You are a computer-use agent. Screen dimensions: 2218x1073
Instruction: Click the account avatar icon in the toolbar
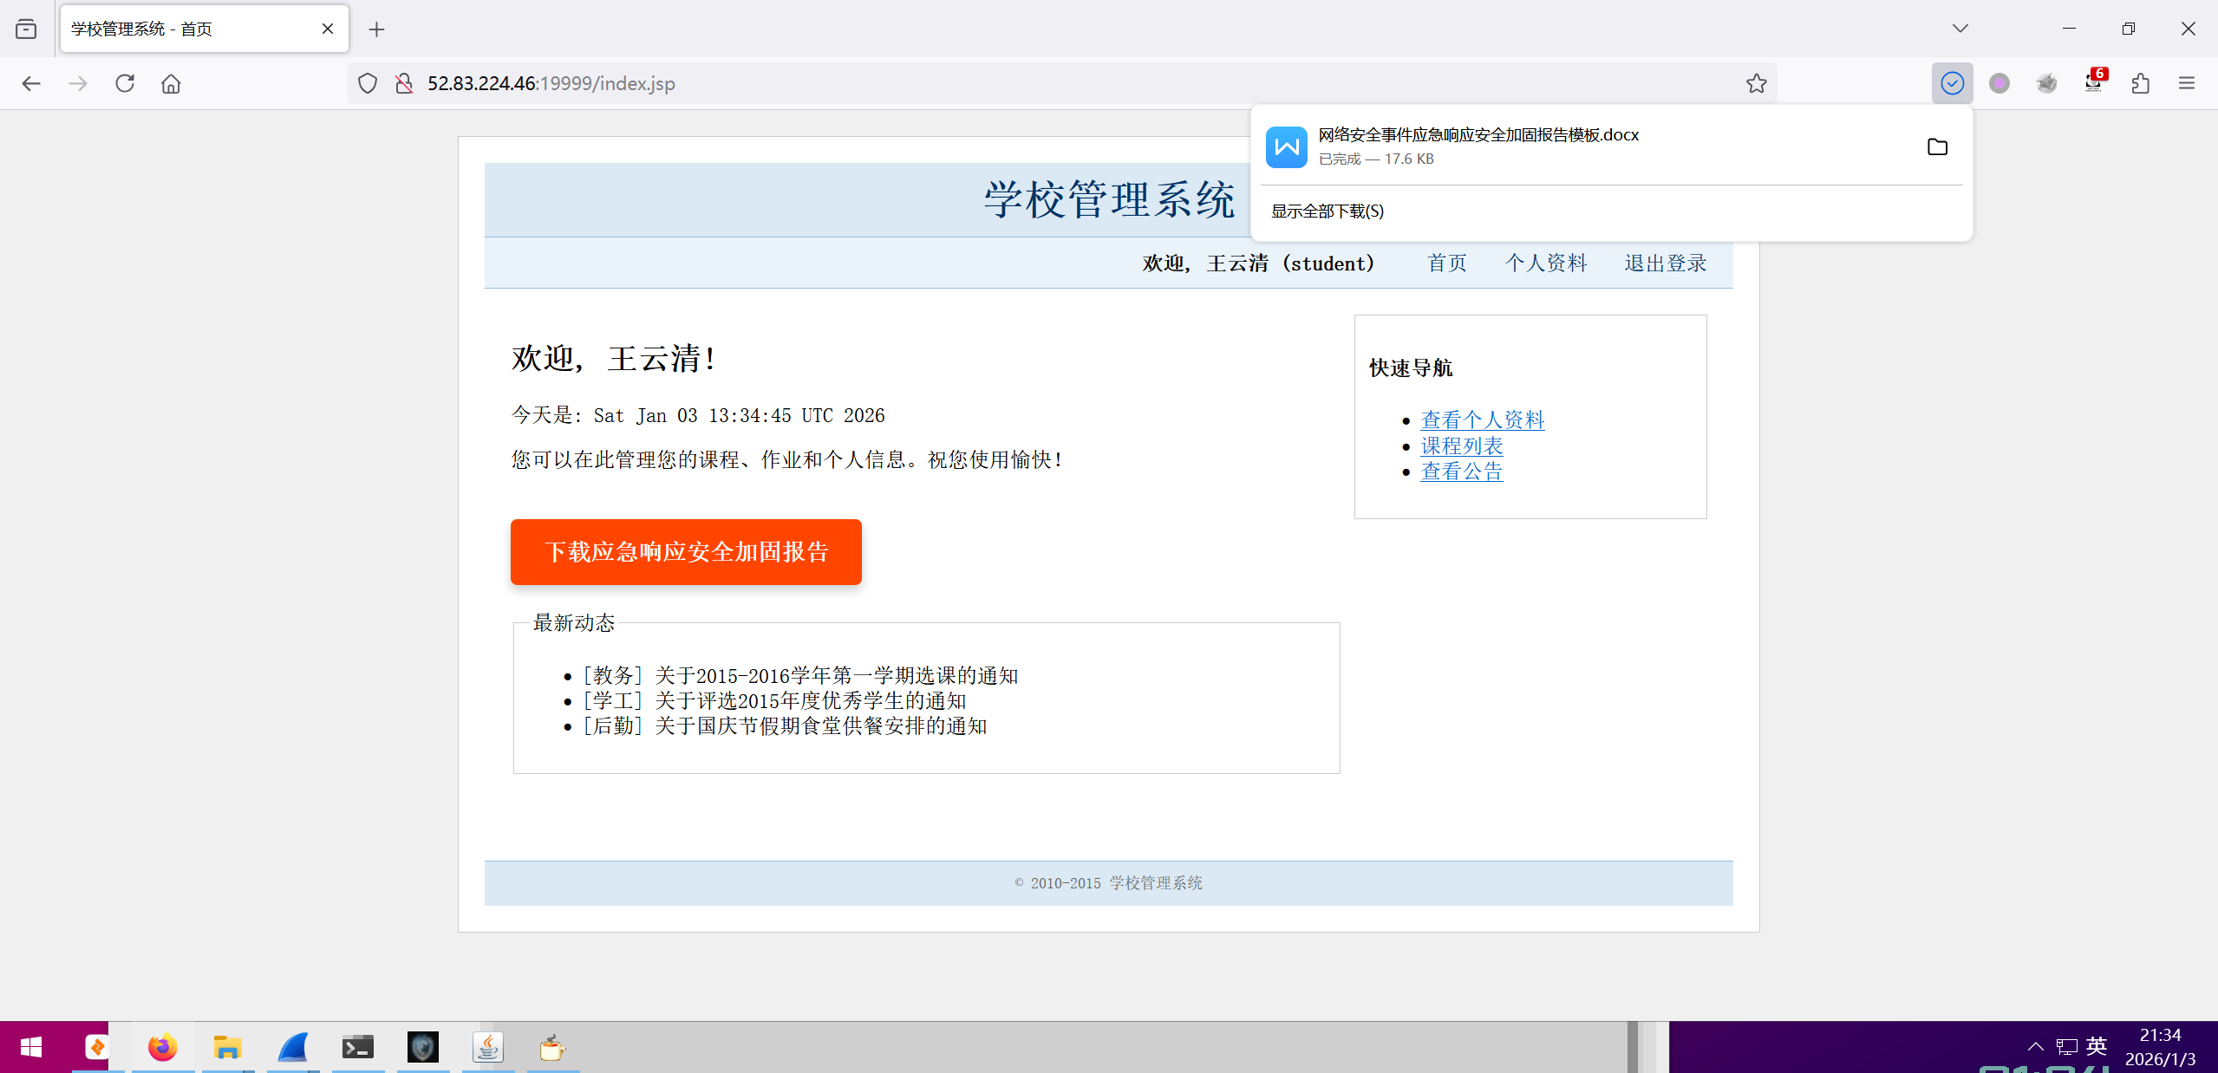tap(1999, 83)
